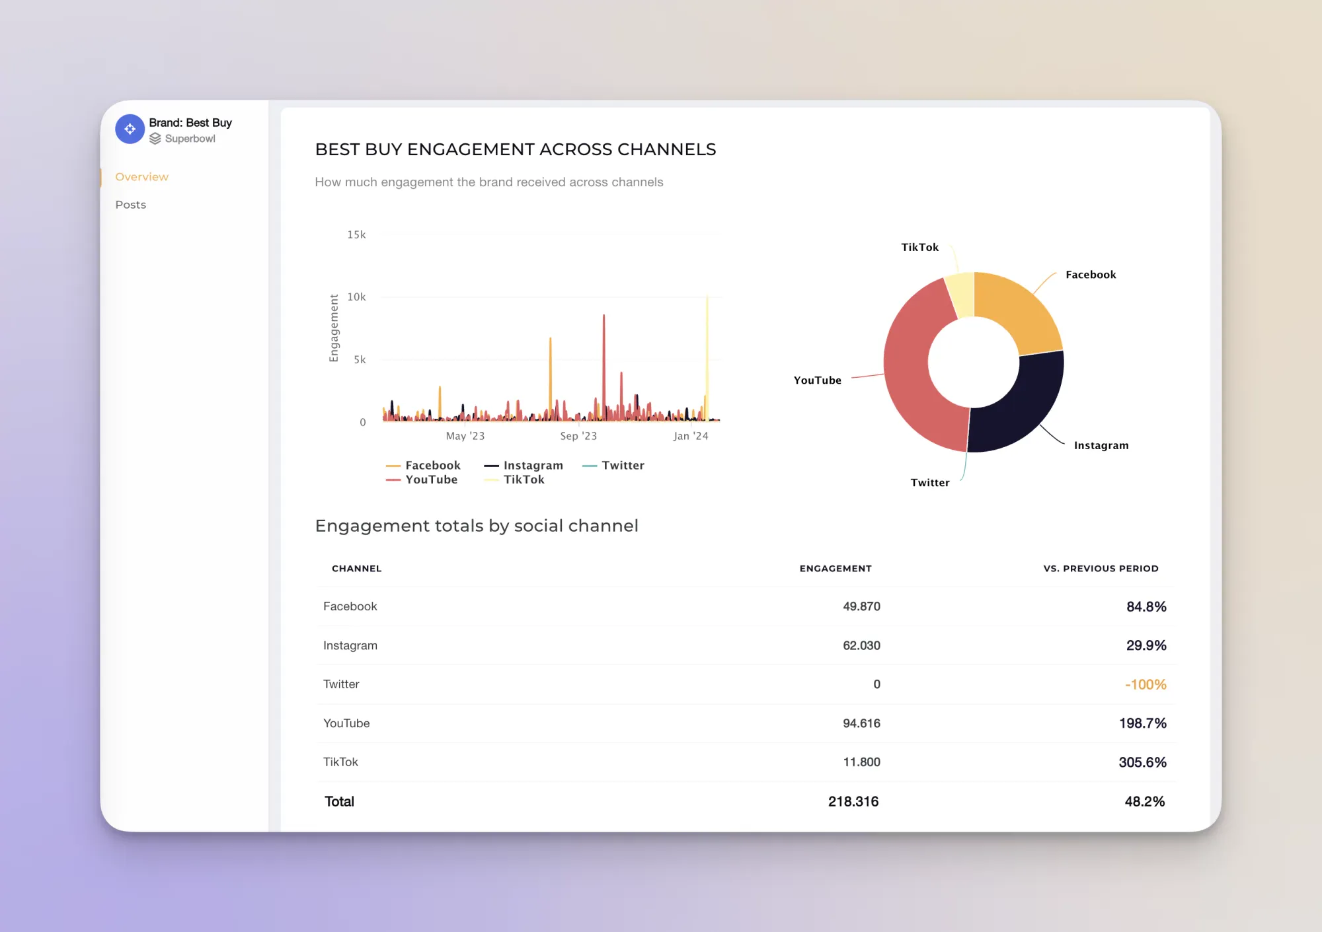Click YouTube engagement value 94.616

point(861,723)
